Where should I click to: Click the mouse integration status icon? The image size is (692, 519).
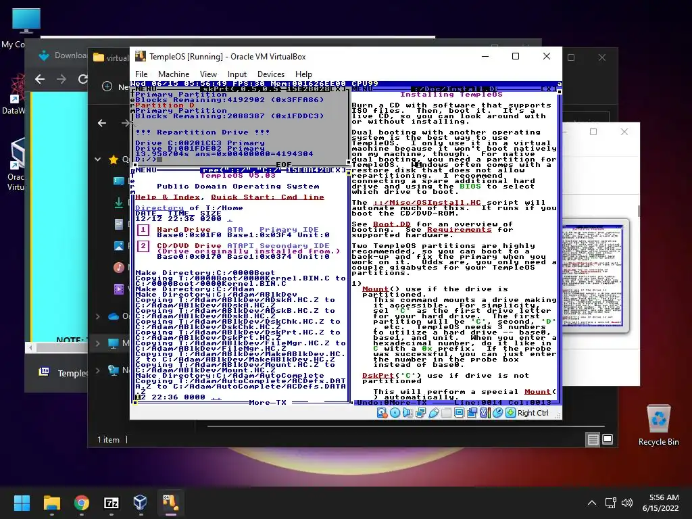[x=497, y=413]
